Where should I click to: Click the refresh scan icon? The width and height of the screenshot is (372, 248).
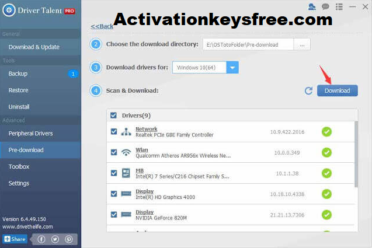click(x=308, y=90)
